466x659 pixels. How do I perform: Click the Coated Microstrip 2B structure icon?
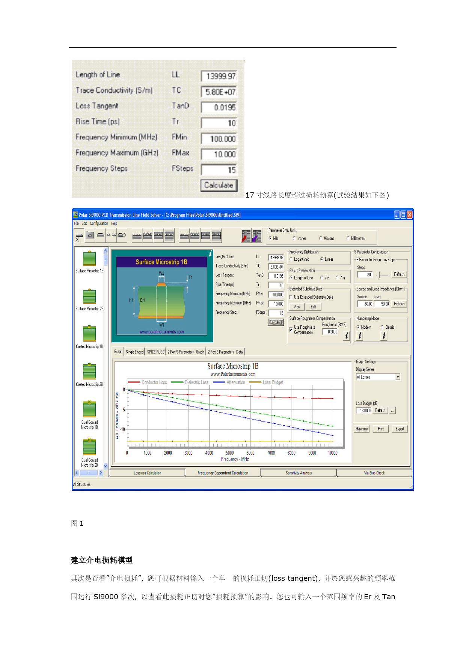(x=89, y=372)
